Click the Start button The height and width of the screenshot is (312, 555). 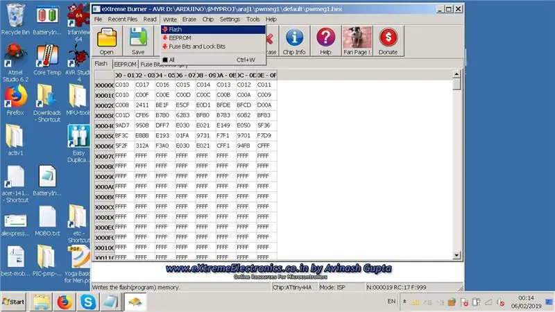13,302
